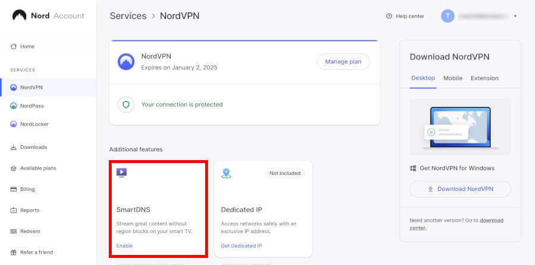Image resolution: width=535 pixels, height=265 pixels.
Task: Click the Available plans basket icon
Action: (13, 168)
